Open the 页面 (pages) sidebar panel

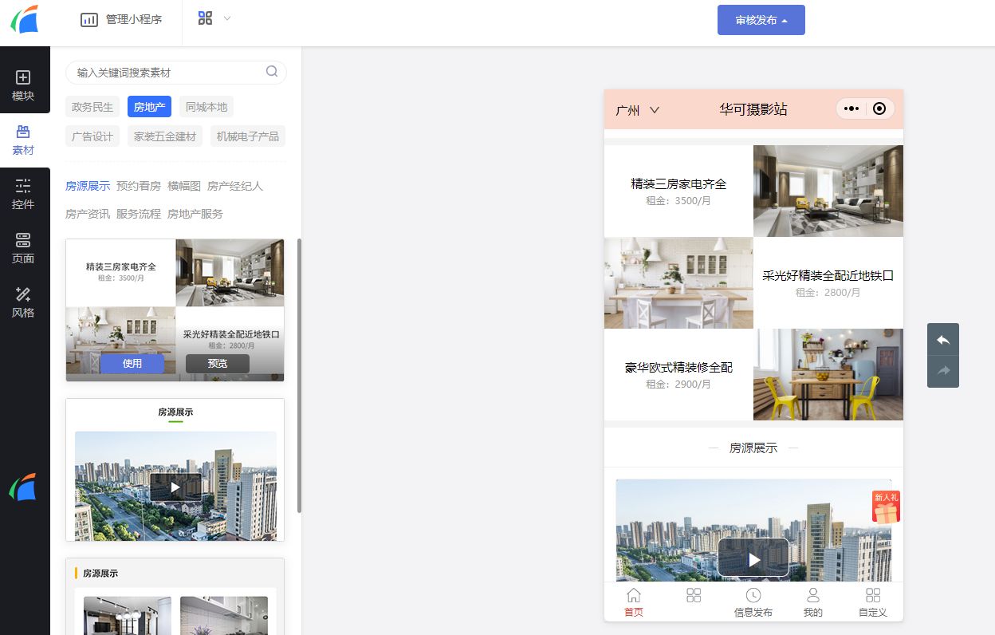tap(24, 249)
